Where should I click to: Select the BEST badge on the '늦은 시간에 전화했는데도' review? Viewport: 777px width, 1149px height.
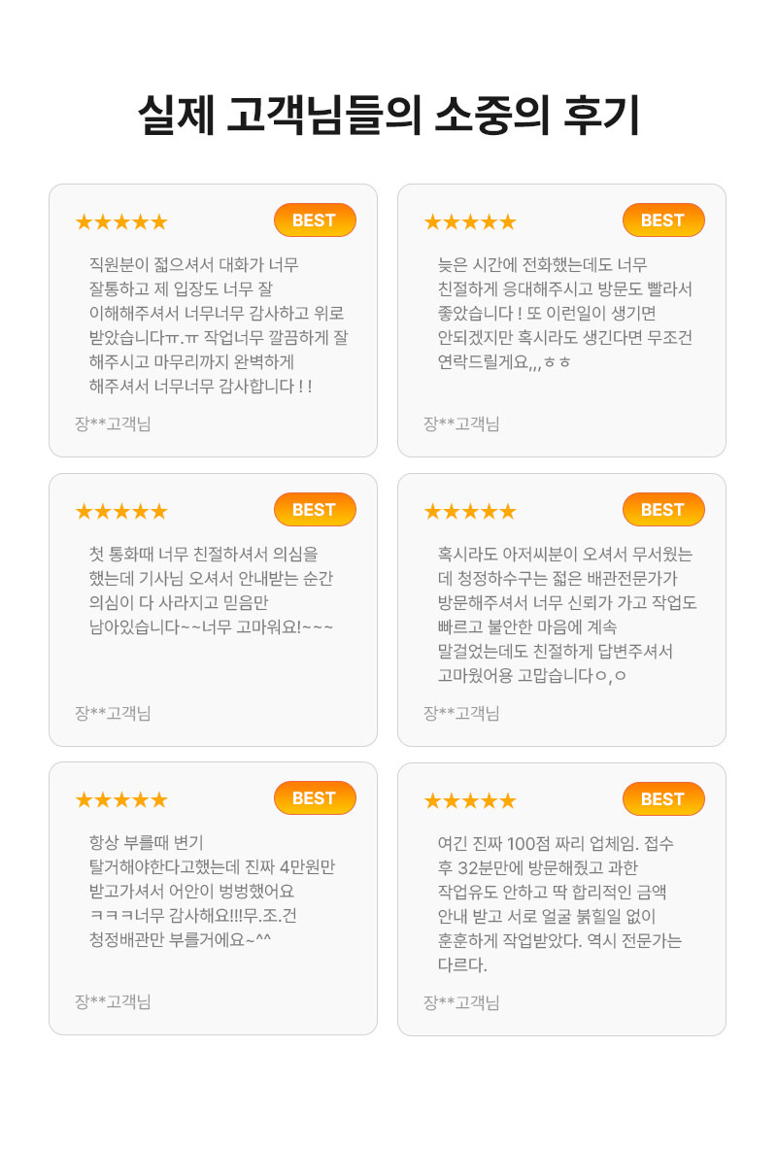pyautogui.click(x=663, y=220)
